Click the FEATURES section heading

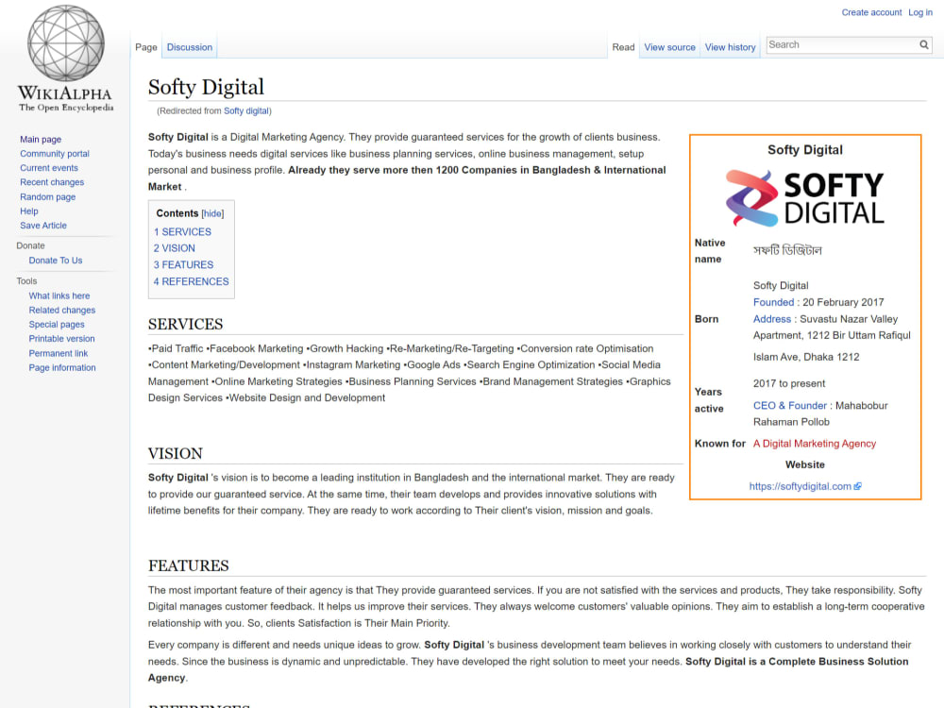tap(189, 565)
